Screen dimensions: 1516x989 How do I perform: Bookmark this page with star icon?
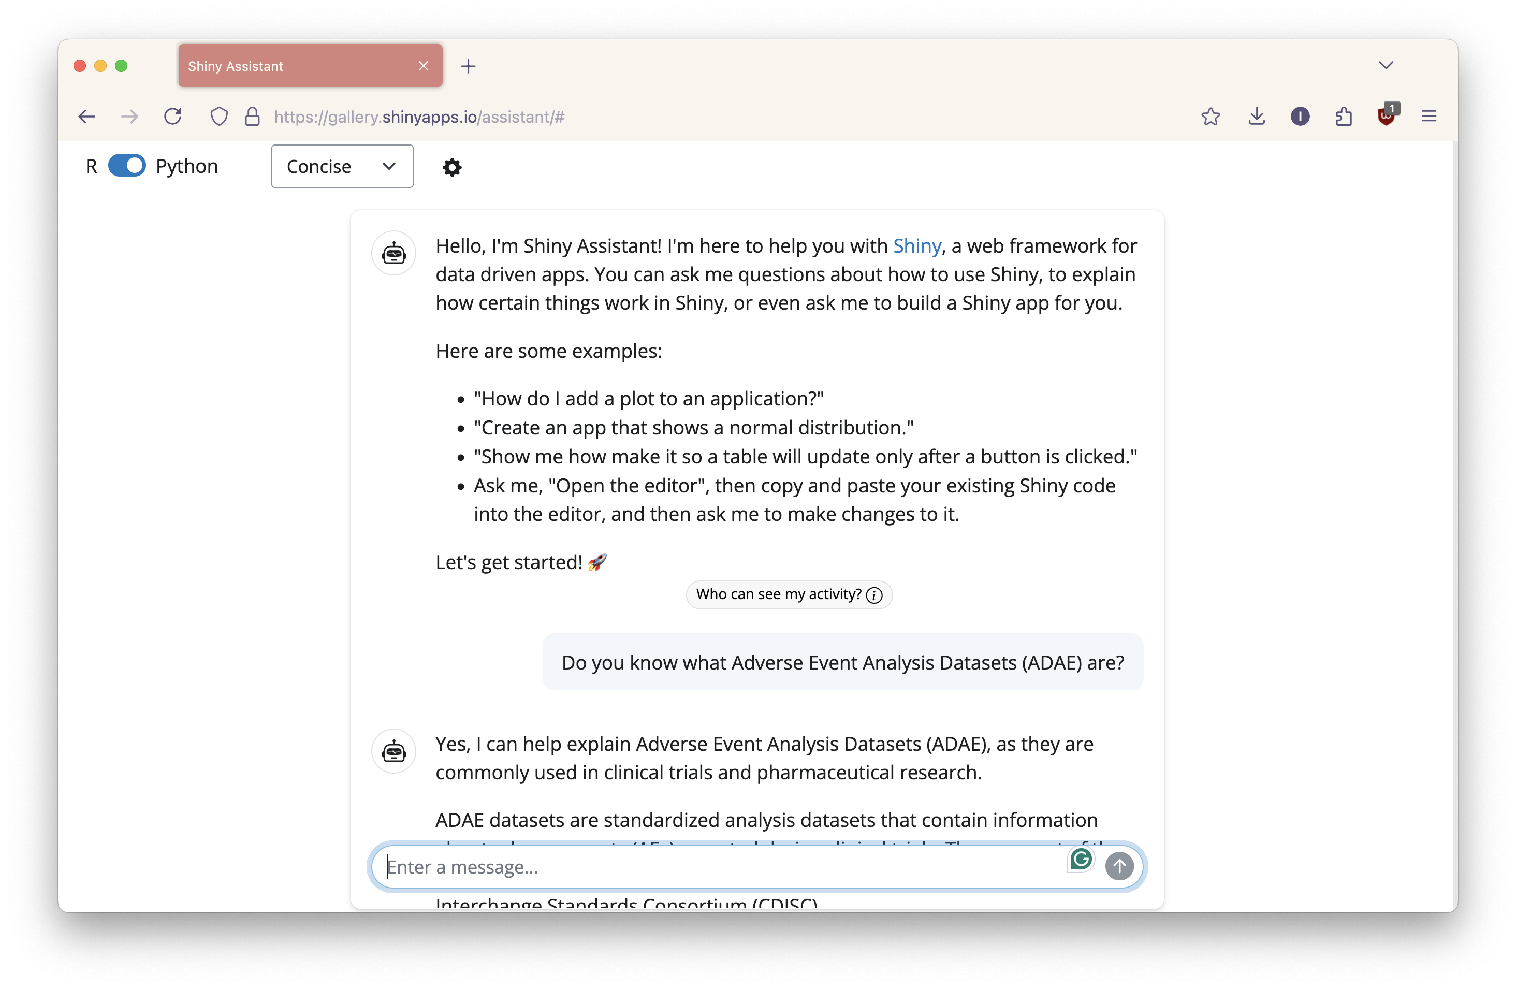(x=1210, y=117)
